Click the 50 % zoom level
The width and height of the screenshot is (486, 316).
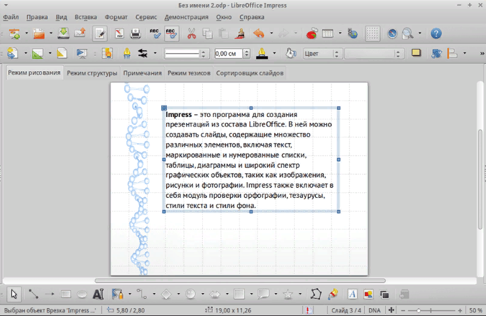[476, 310]
